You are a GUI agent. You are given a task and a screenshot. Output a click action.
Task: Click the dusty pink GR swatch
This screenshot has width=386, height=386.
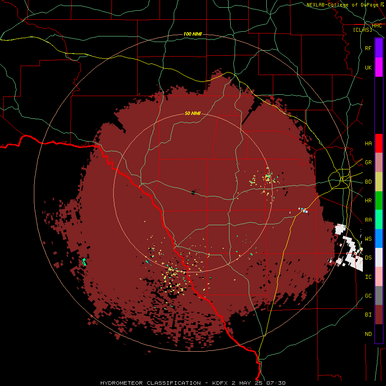379,163
